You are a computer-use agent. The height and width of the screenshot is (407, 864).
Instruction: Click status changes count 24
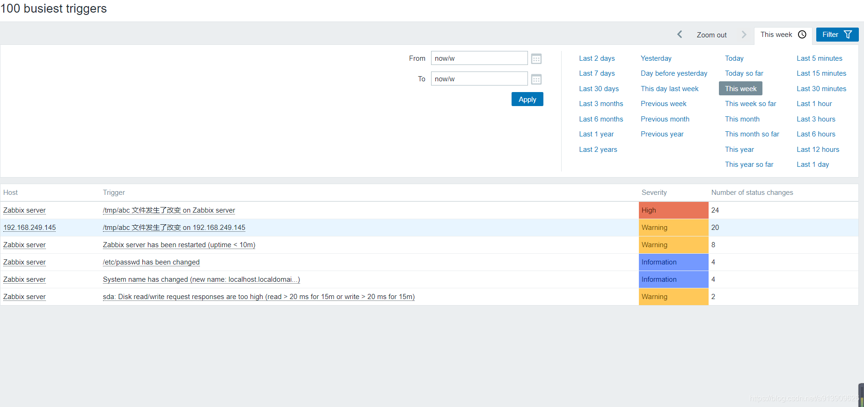[x=715, y=210]
